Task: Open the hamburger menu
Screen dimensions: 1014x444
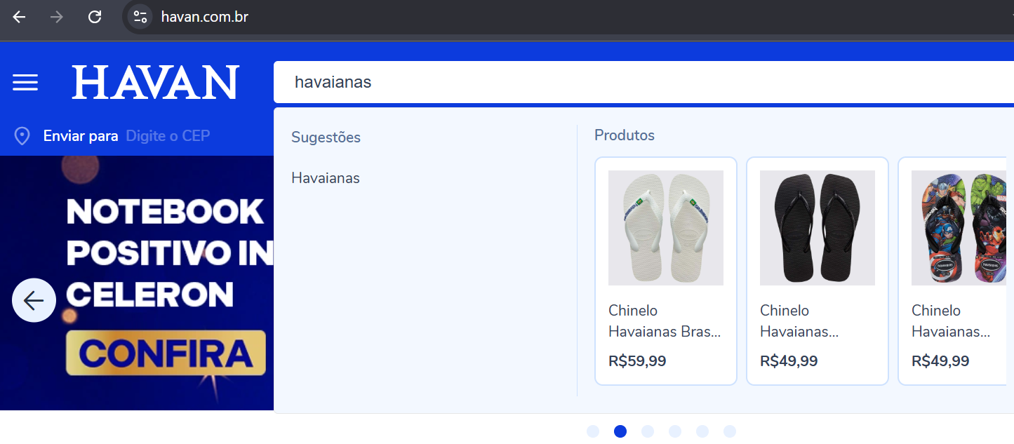Action: (25, 82)
